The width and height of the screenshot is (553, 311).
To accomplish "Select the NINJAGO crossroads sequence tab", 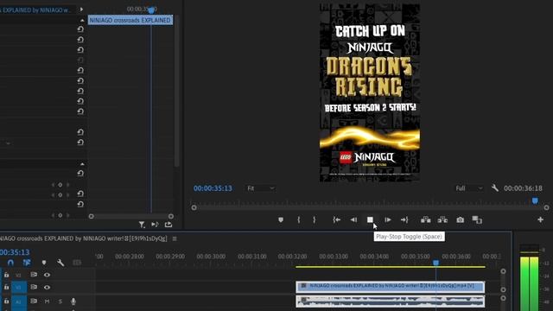I will (84, 238).
